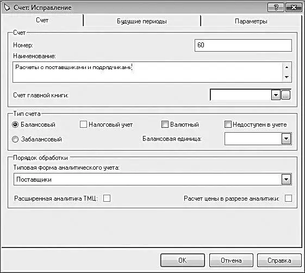Screen dimensions: 305x273
Task: Click the scroll-up arrow in Наименование field
Action: [x=287, y=67]
